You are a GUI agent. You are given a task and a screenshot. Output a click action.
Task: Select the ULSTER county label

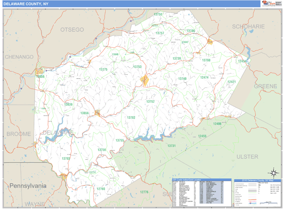247,156
